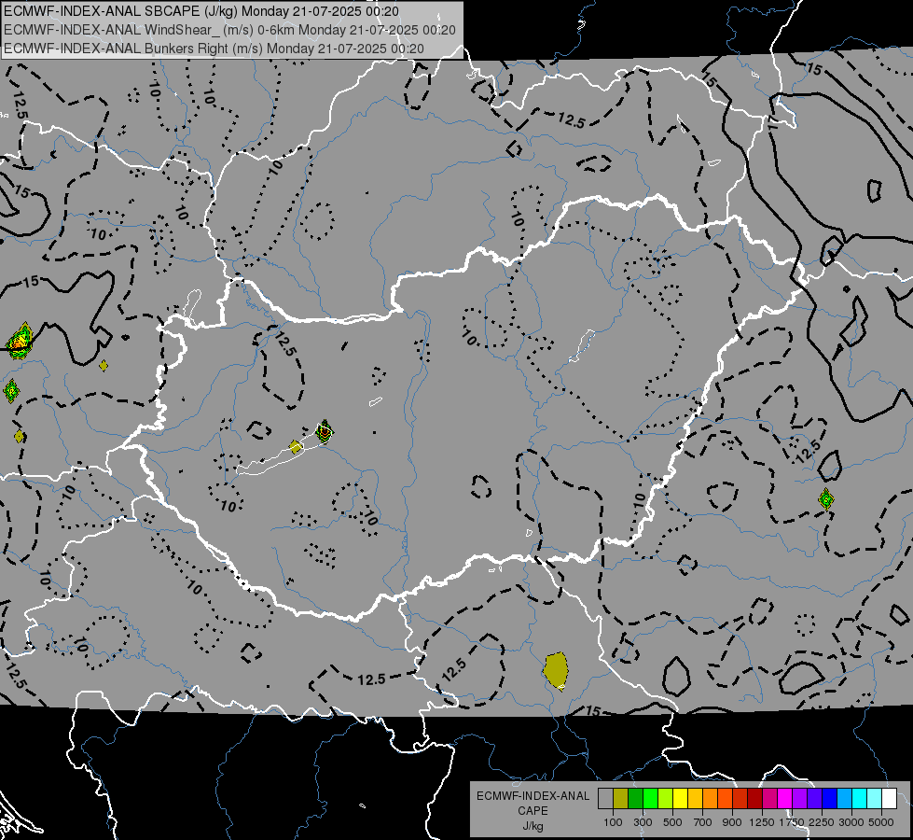
Task: Click the 700 value on legend scale
Action: pyautogui.click(x=702, y=822)
